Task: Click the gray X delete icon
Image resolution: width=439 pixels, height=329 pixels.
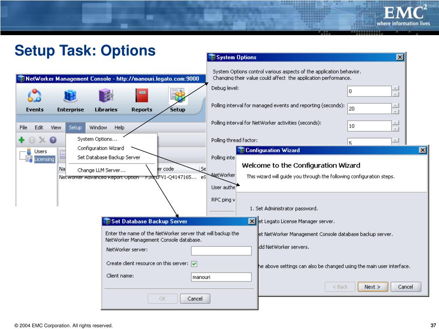Action: [x=42, y=140]
